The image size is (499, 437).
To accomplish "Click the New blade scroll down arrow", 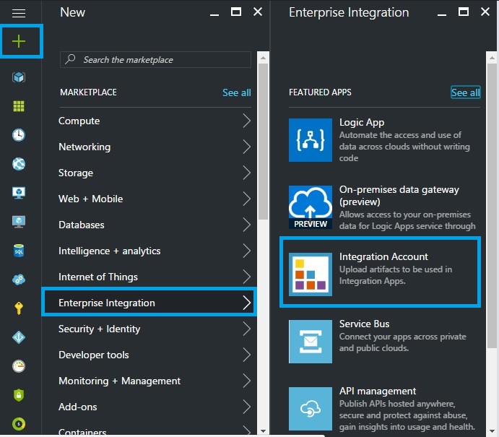I will (263, 431).
